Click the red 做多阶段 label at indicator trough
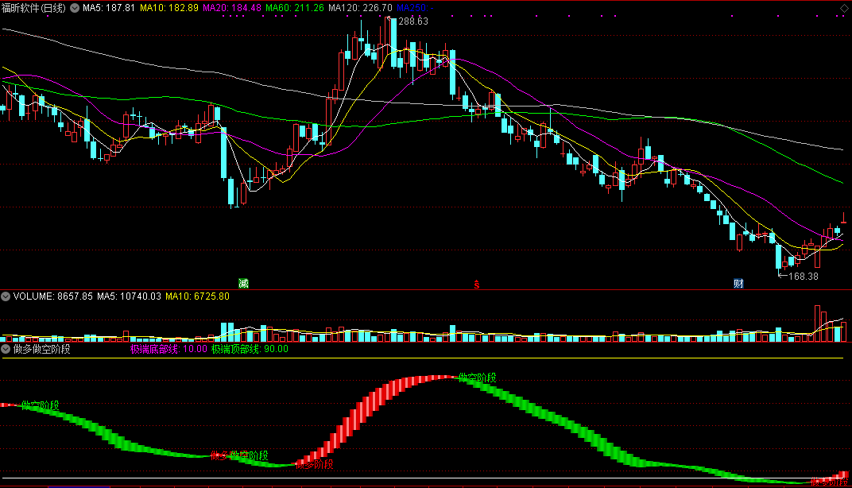Image resolution: width=852 pixels, height=488 pixels. tap(315, 465)
